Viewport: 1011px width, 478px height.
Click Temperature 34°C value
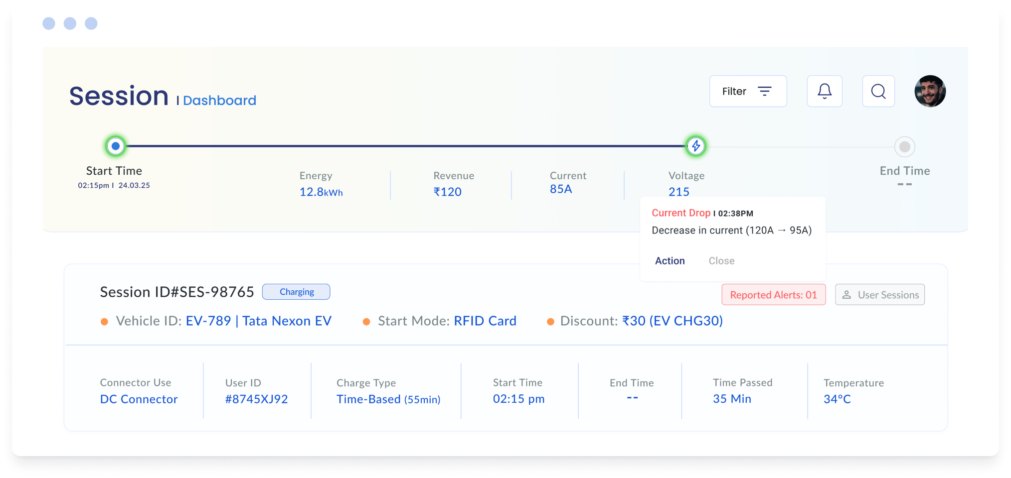[837, 399]
